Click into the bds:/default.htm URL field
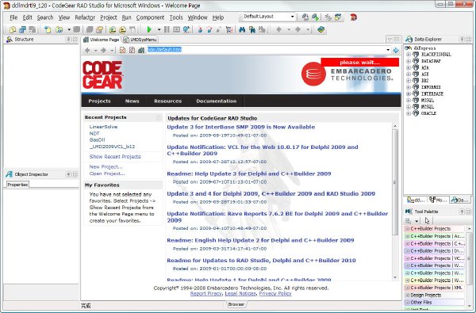Image resolution: width=476 pixels, height=313 pixels. click(x=267, y=50)
